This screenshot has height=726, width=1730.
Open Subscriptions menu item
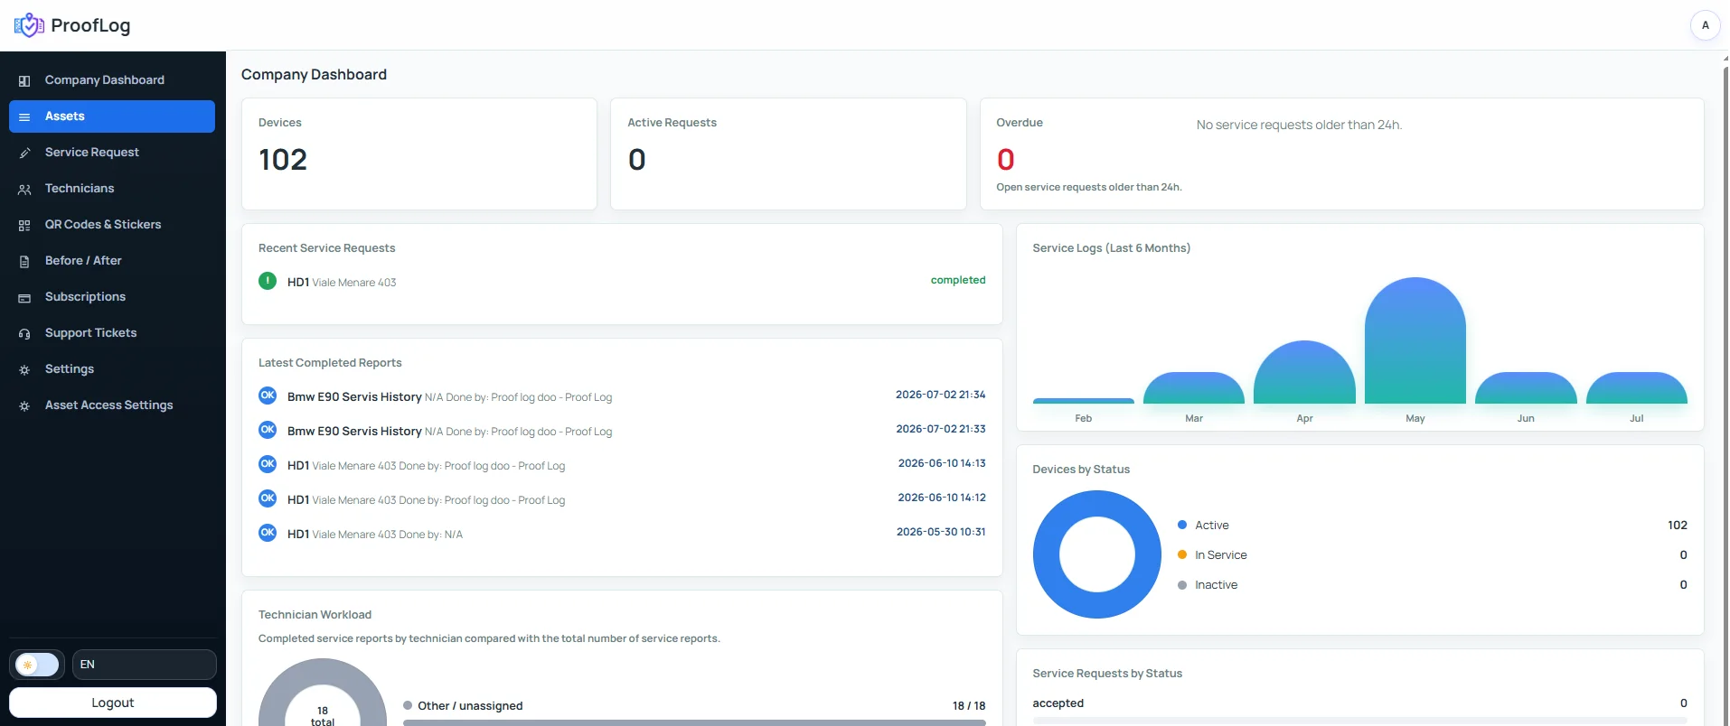[112, 297]
